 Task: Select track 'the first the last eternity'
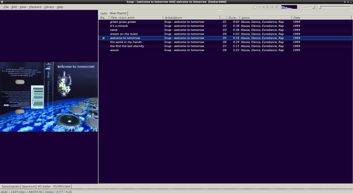coord(225,46)
